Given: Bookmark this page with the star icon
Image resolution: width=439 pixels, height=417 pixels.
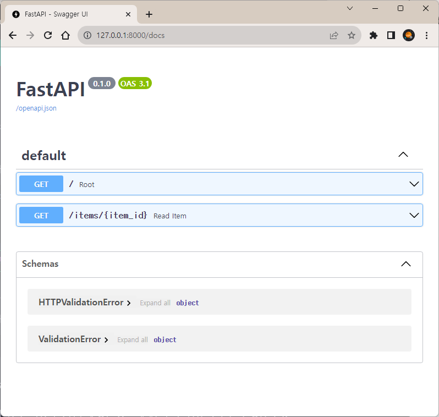Looking at the screenshot, I should (x=352, y=35).
